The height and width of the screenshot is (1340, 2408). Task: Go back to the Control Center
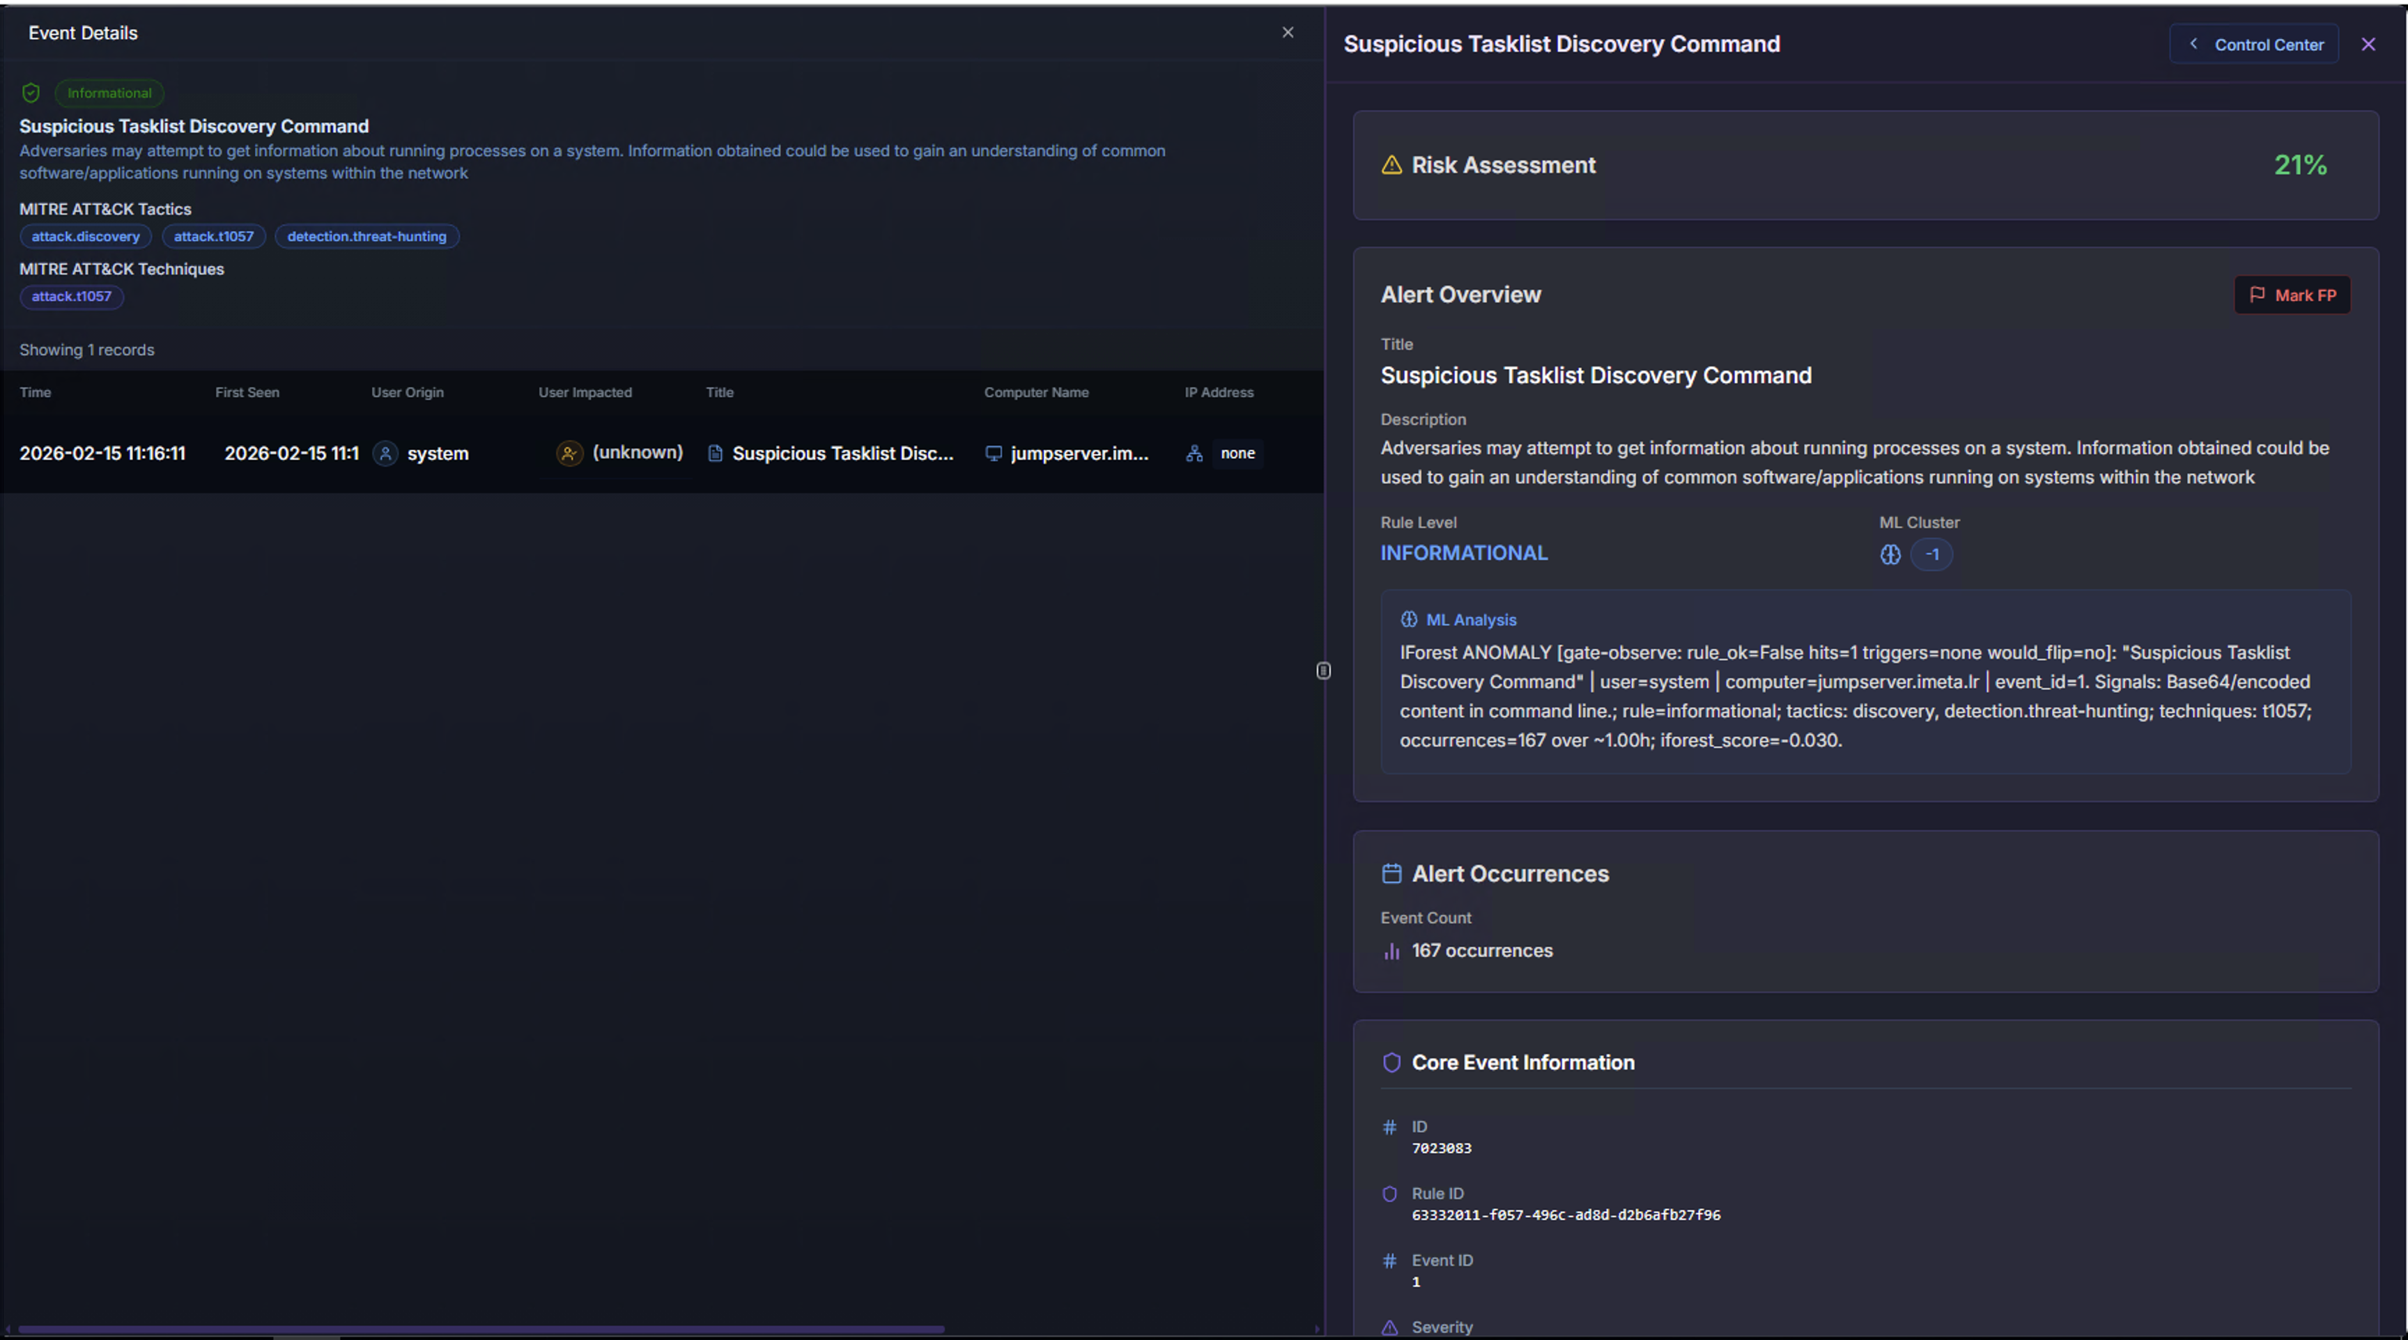click(2254, 44)
